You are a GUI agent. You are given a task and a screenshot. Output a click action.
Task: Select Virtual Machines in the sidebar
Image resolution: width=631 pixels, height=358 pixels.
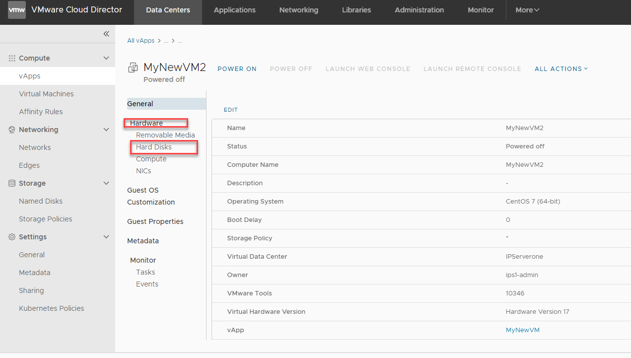pos(46,94)
